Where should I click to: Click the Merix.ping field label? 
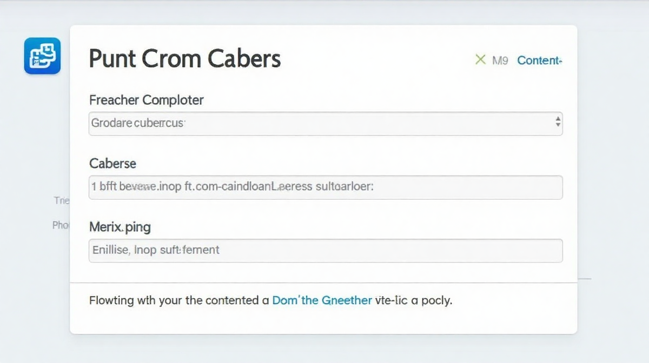120,227
